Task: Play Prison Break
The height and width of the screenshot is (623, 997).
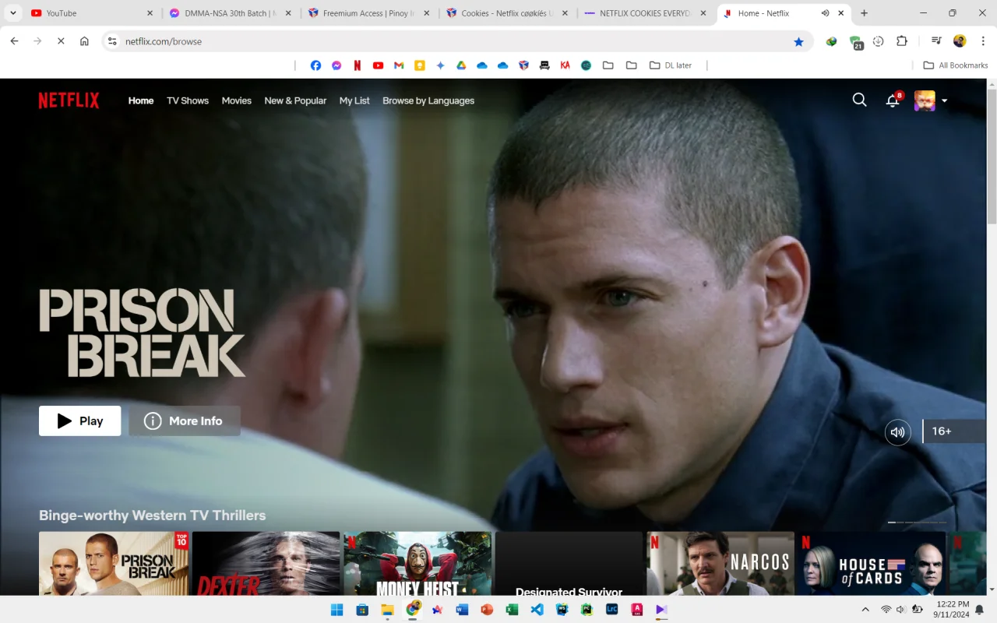Action: 80,421
